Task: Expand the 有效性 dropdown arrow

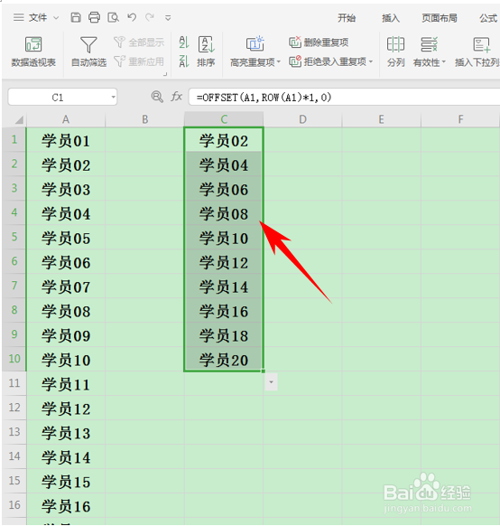Action: 444,62
